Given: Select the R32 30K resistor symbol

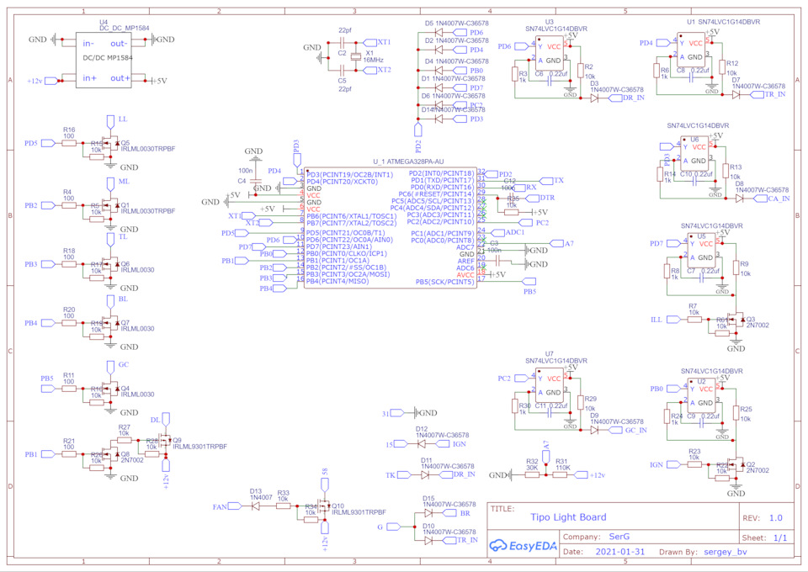Looking at the screenshot, I should pyautogui.click(x=532, y=475).
